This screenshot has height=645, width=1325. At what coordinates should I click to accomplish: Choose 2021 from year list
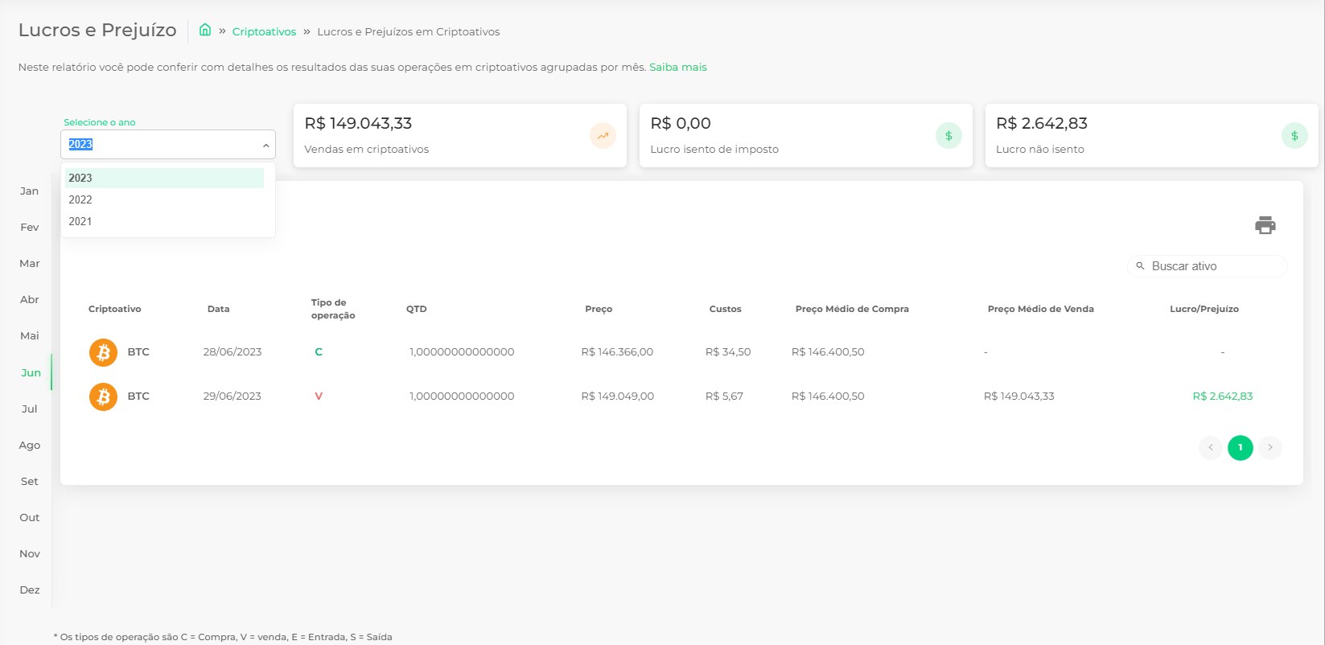(x=164, y=221)
